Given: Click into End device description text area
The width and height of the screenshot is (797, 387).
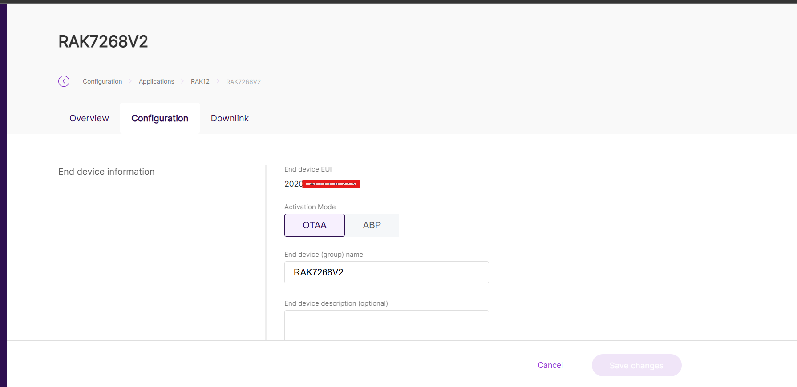Looking at the screenshot, I should pyautogui.click(x=386, y=325).
